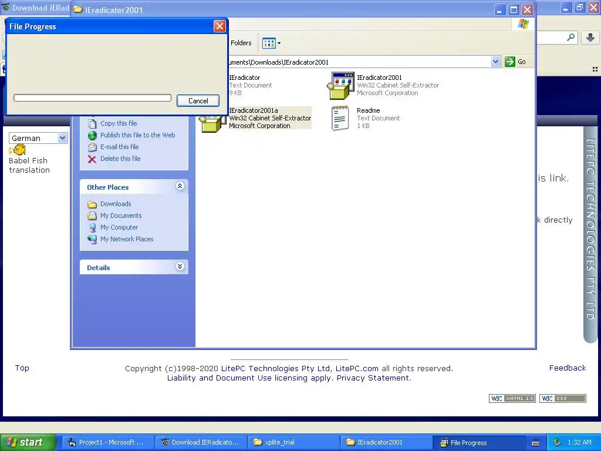Click the Publish to Web globe icon
Viewport: 601px width, 451px height.
pos(92,136)
